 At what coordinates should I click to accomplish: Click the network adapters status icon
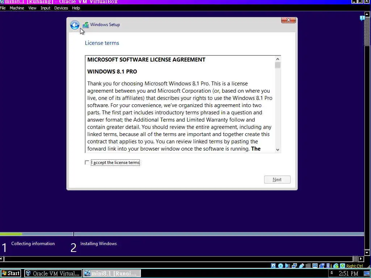(x=294, y=265)
